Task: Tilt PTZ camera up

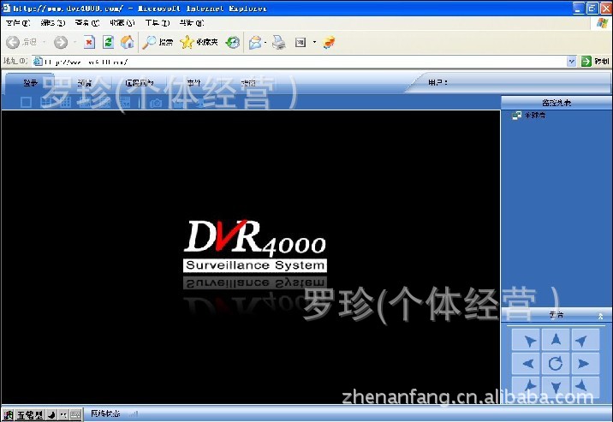Action: click(556, 341)
